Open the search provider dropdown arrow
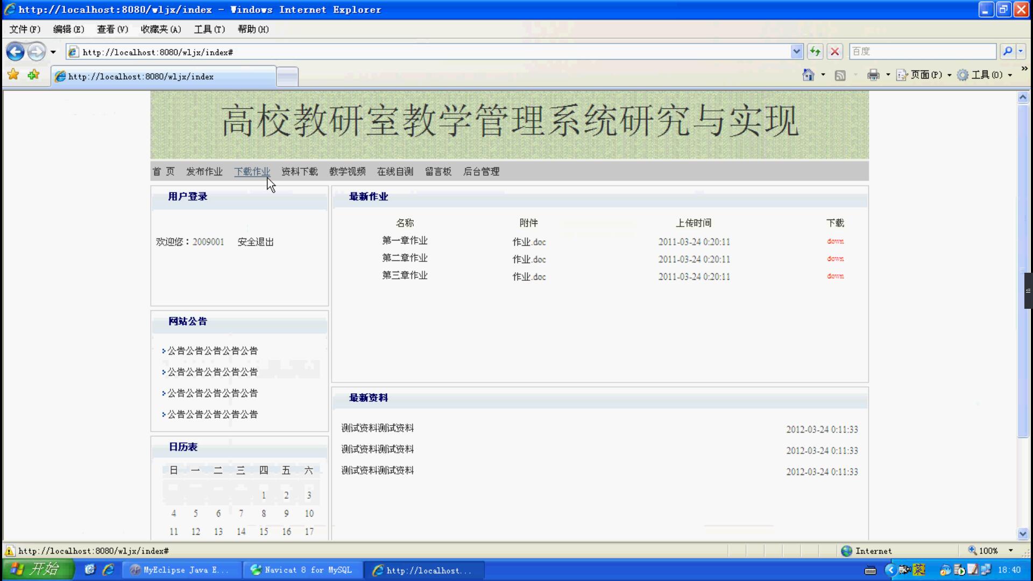The image size is (1033, 581). [x=1021, y=52]
